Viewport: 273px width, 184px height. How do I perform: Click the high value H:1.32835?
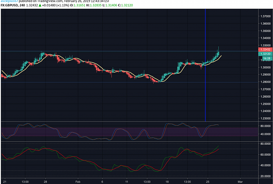point(94,5)
